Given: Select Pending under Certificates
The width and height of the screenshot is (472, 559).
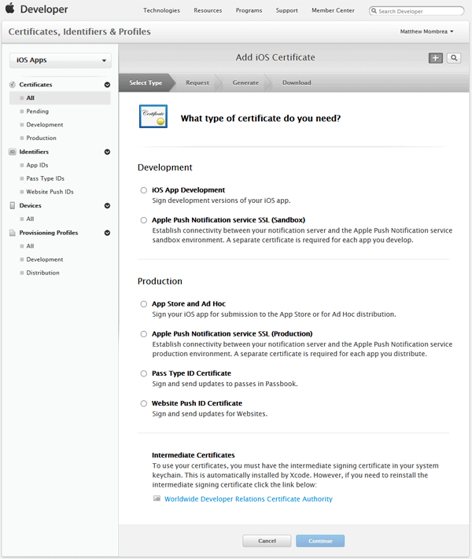Looking at the screenshot, I should pyautogui.click(x=38, y=111).
